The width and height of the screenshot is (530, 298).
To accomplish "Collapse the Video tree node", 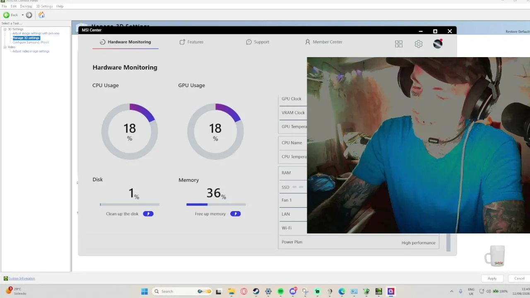I will coord(5,47).
